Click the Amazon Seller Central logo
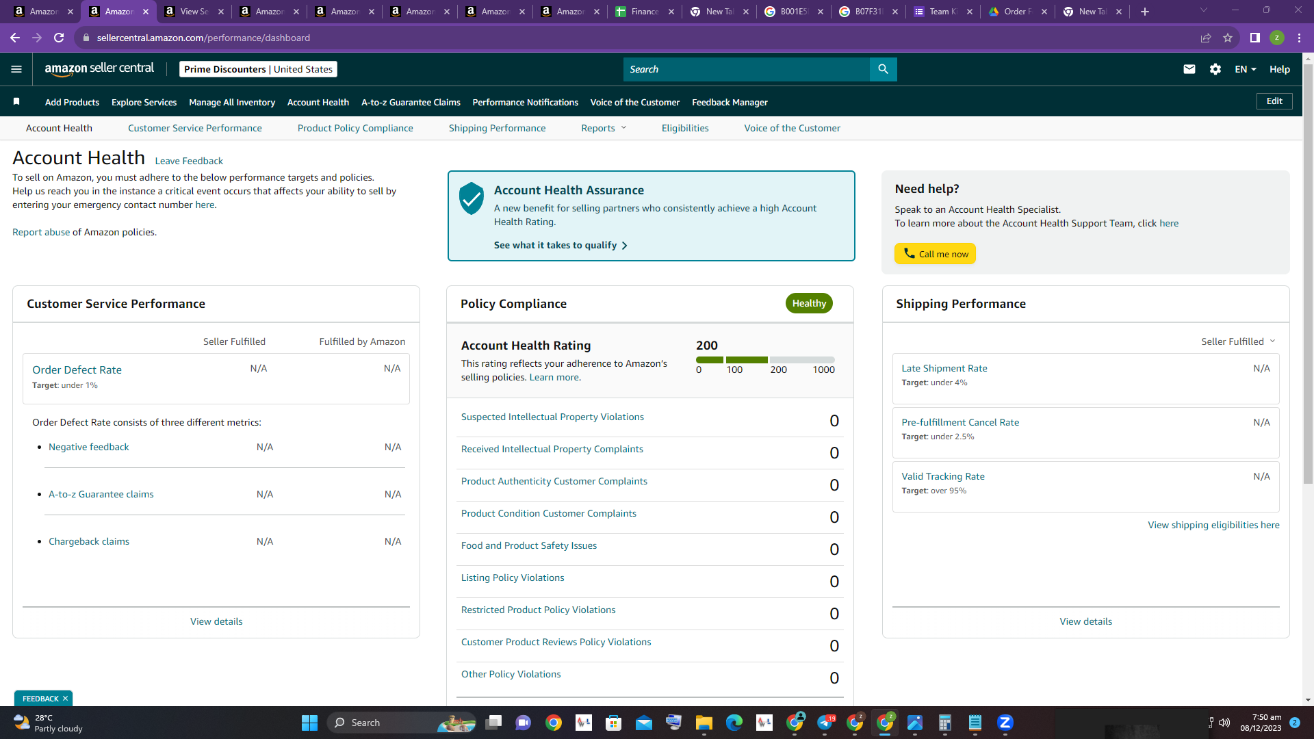The height and width of the screenshot is (739, 1314). click(99, 69)
